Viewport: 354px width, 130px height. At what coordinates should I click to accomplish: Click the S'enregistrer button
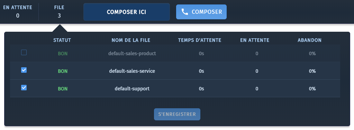pos(177,114)
